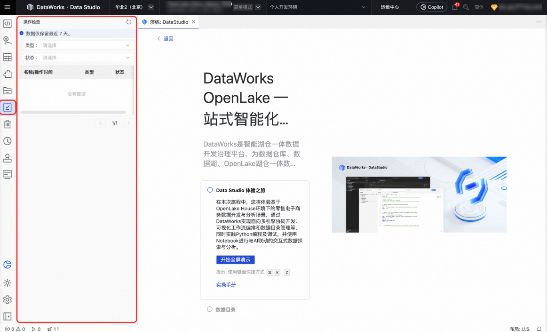This screenshot has height=332, width=547.
Task: Open the gear settings sidebar icon
Action: point(7,300)
